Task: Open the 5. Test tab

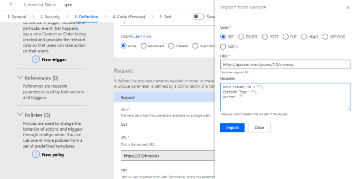Action: pos(165,17)
